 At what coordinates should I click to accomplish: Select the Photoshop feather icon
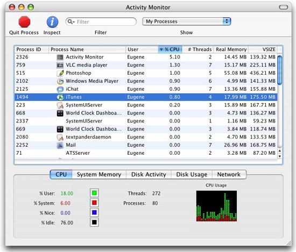(60, 73)
